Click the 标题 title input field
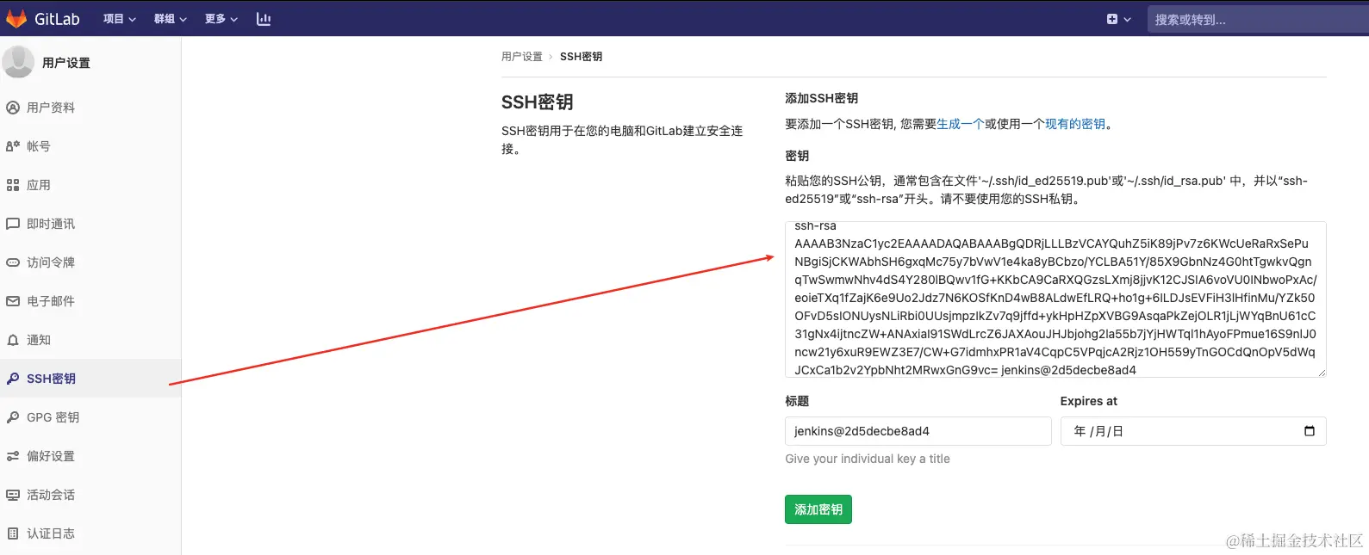Screen dimensions: 1369x555 click(x=918, y=431)
